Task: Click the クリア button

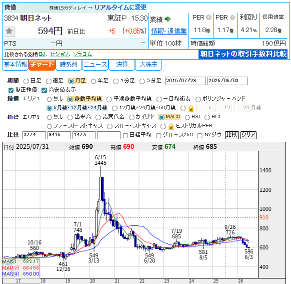Action: pos(248,135)
